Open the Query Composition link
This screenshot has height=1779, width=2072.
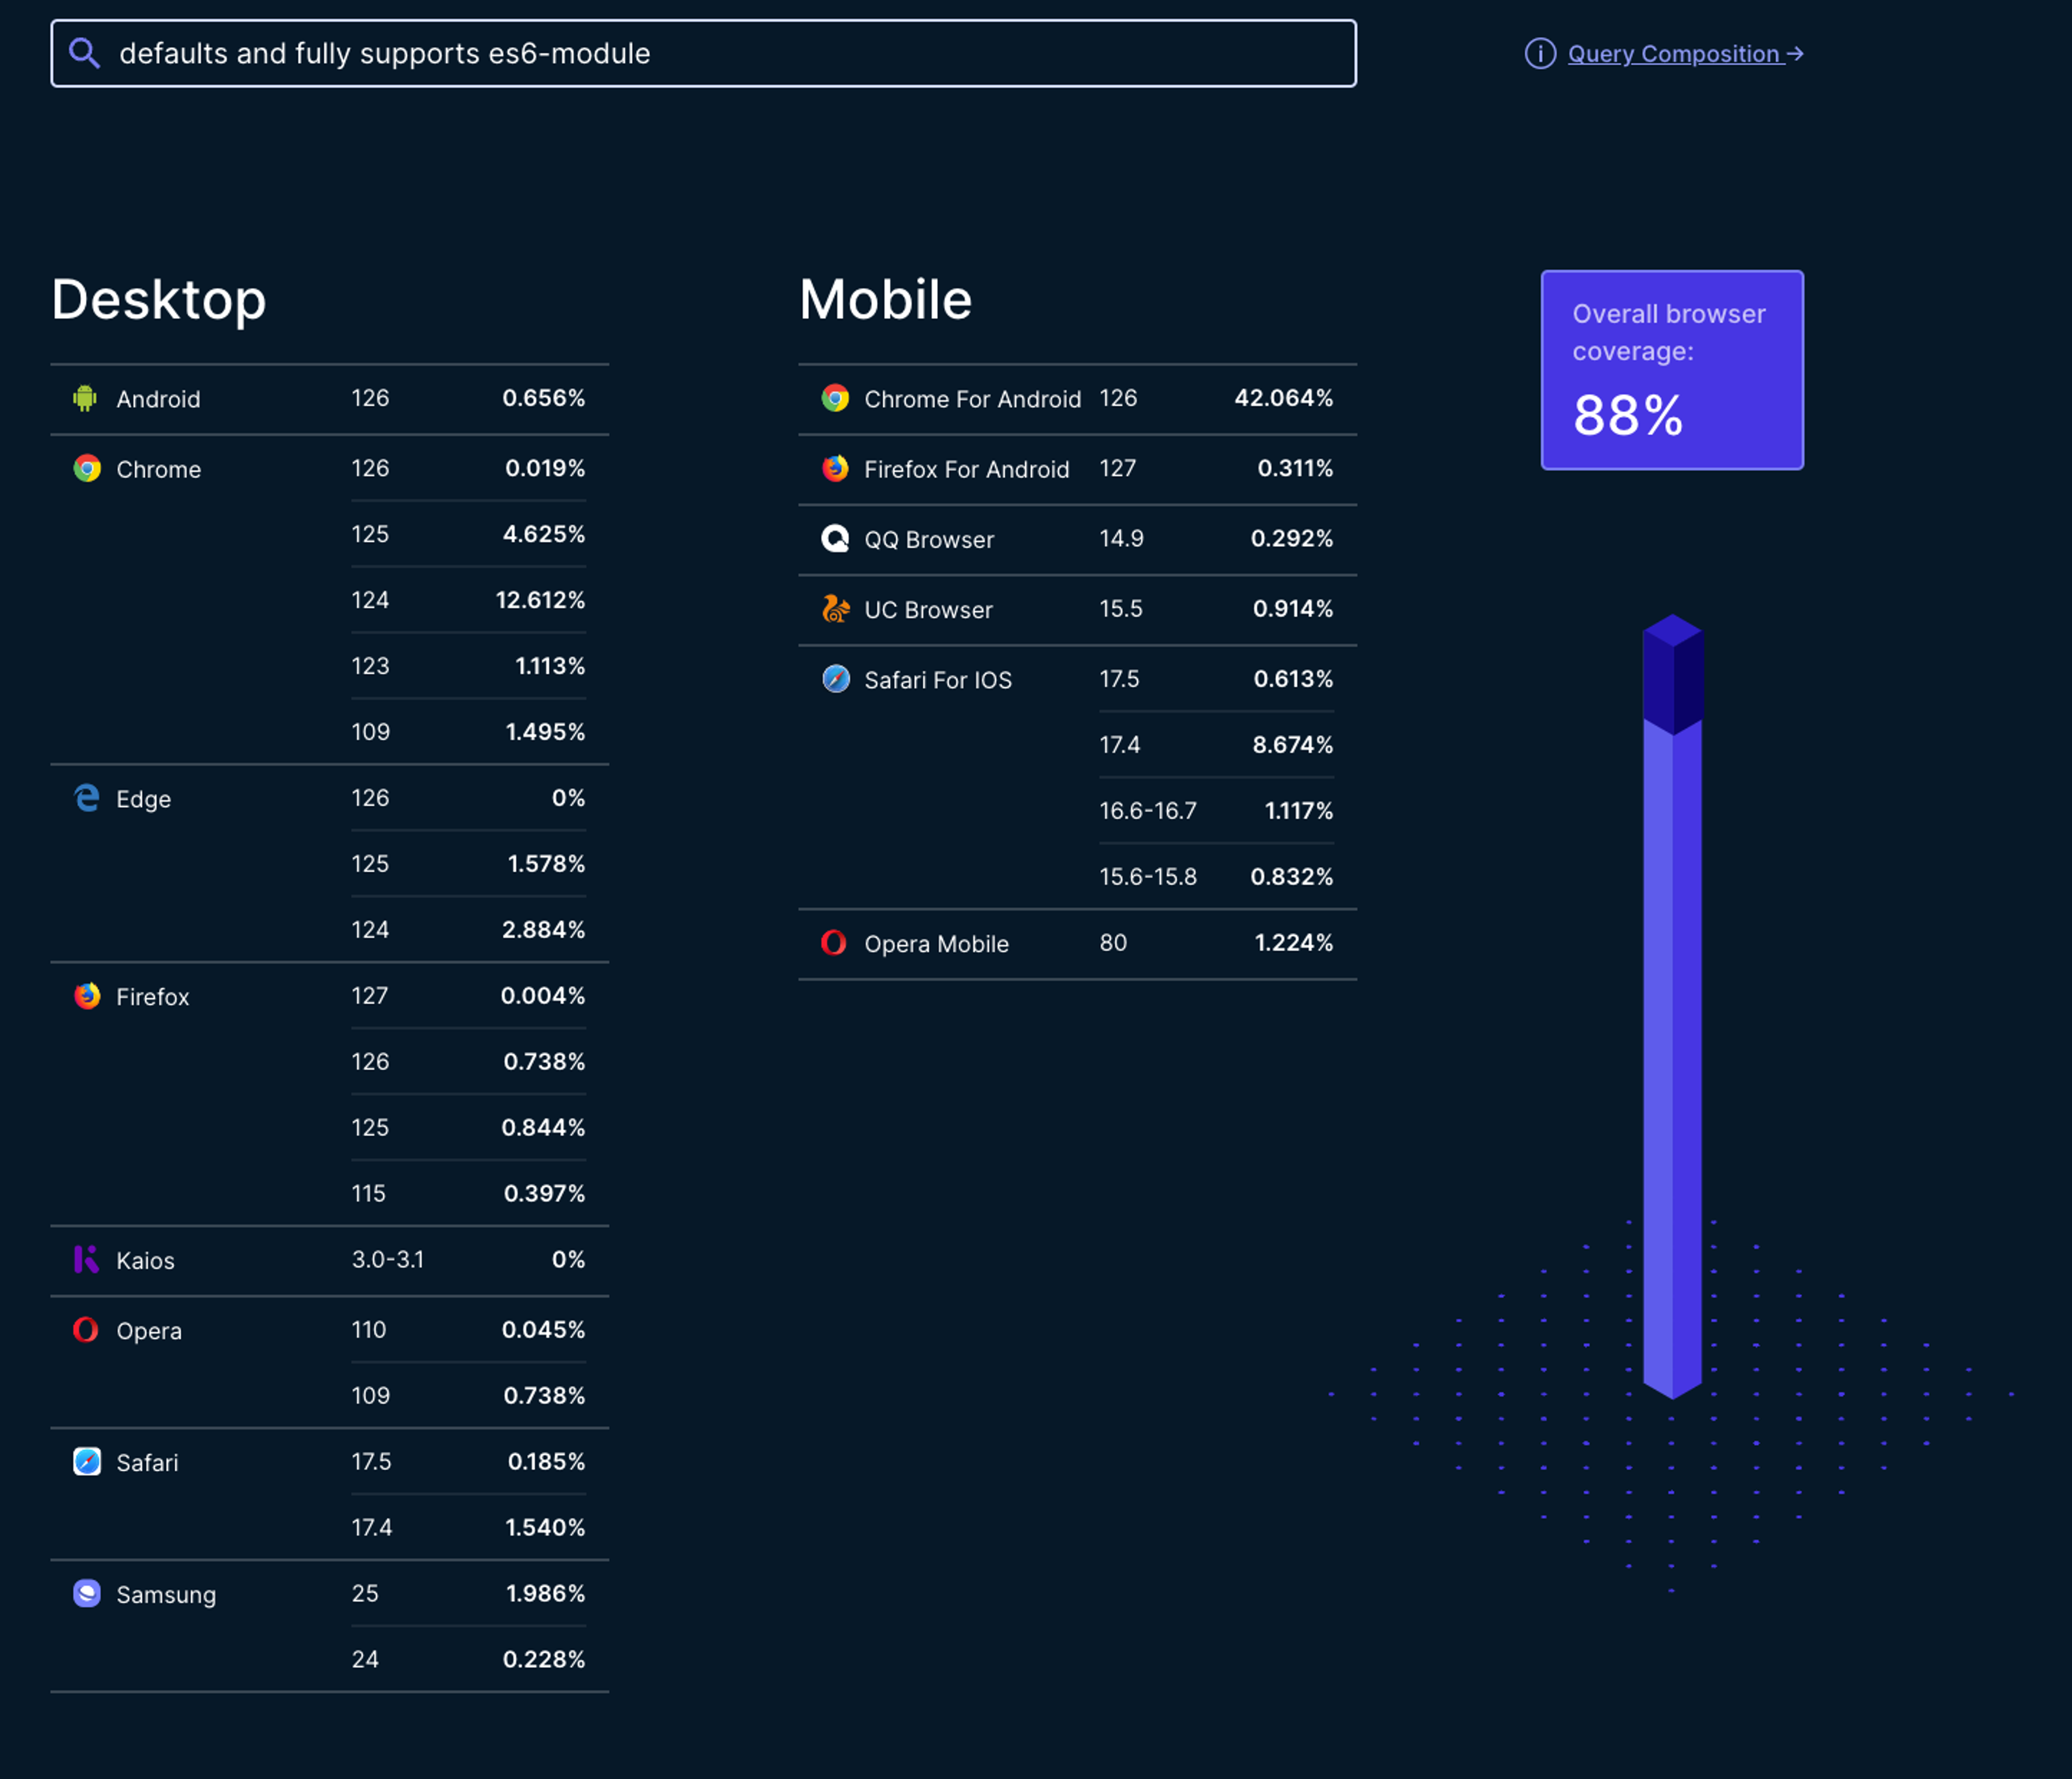tap(1685, 54)
